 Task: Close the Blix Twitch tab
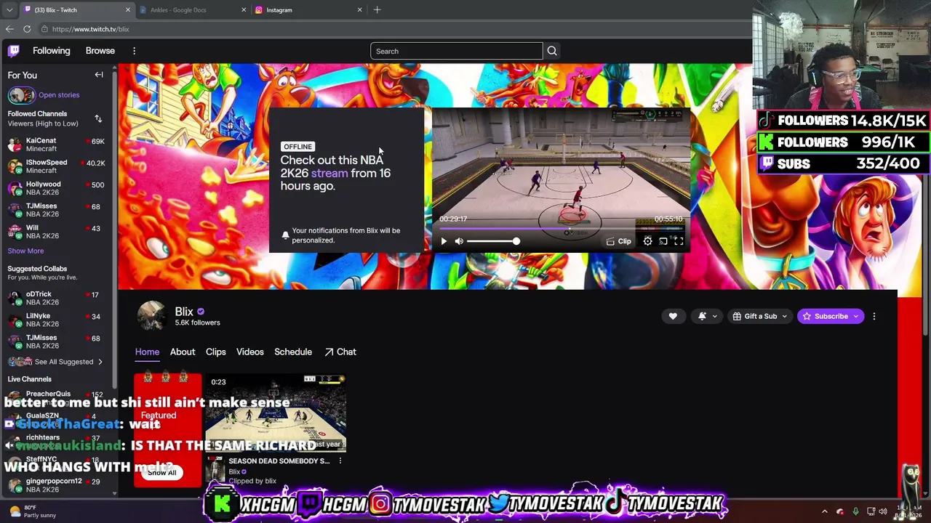coord(128,10)
